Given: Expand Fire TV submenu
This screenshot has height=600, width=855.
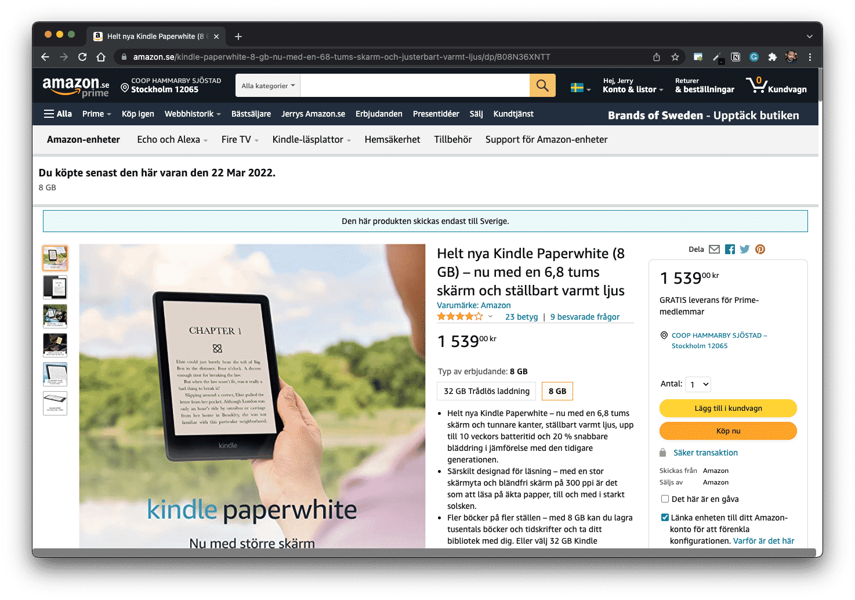Looking at the screenshot, I should [x=240, y=139].
